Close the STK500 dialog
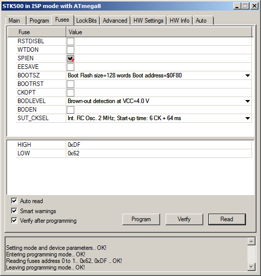Screen dimensions: 261x276 [254, 6]
